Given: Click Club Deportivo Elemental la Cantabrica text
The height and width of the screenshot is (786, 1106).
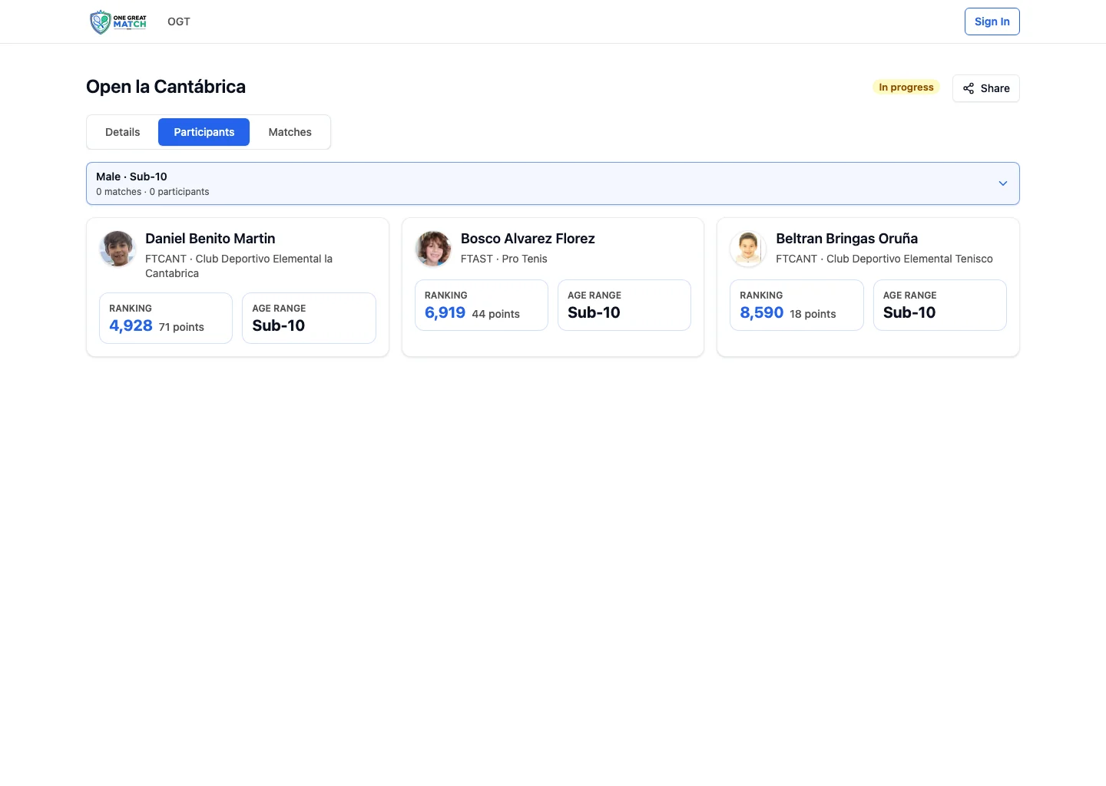Looking at the screenshot, I should [x=239, y=266].
